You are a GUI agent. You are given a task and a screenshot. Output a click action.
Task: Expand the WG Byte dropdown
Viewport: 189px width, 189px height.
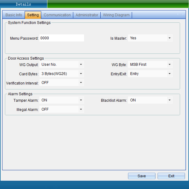[x=169, y=65]
